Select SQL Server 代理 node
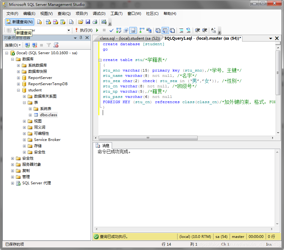The width and height of the screenshot is (284, 250). click(x=37, y=183)
